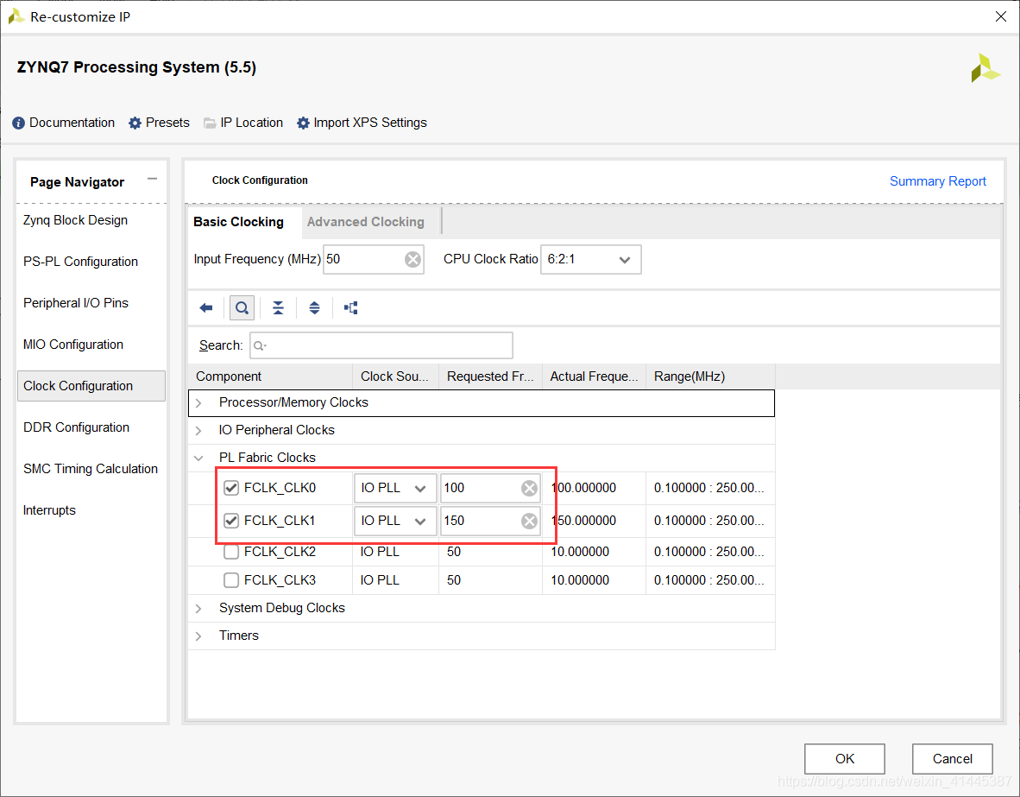The image size is (1020, 797).
Task: Click the OK button
Action: coord(844,759)
